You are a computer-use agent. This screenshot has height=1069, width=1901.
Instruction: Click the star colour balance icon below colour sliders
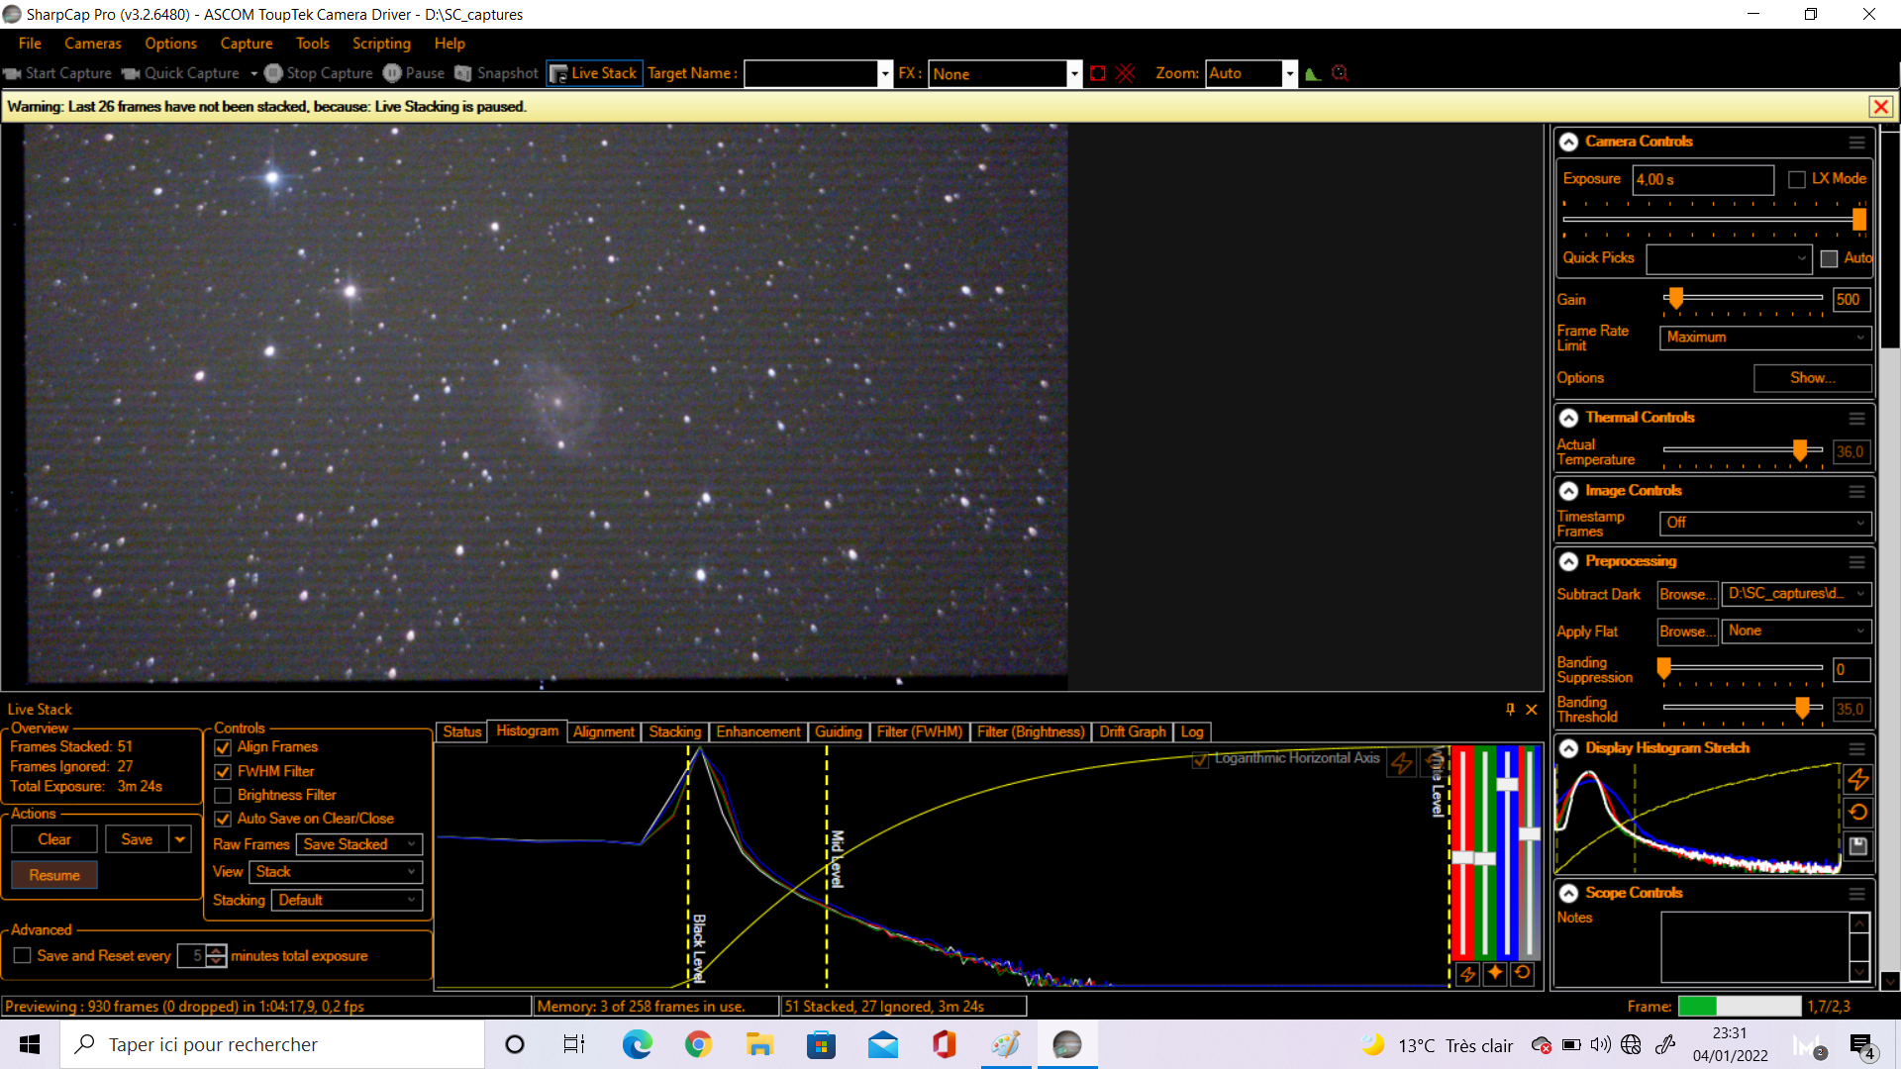point(1495,973)
